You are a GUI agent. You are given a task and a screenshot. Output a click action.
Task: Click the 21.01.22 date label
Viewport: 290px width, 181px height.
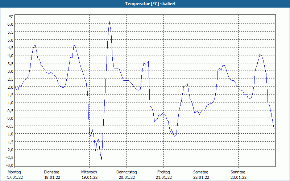click(x=164, y=178)
